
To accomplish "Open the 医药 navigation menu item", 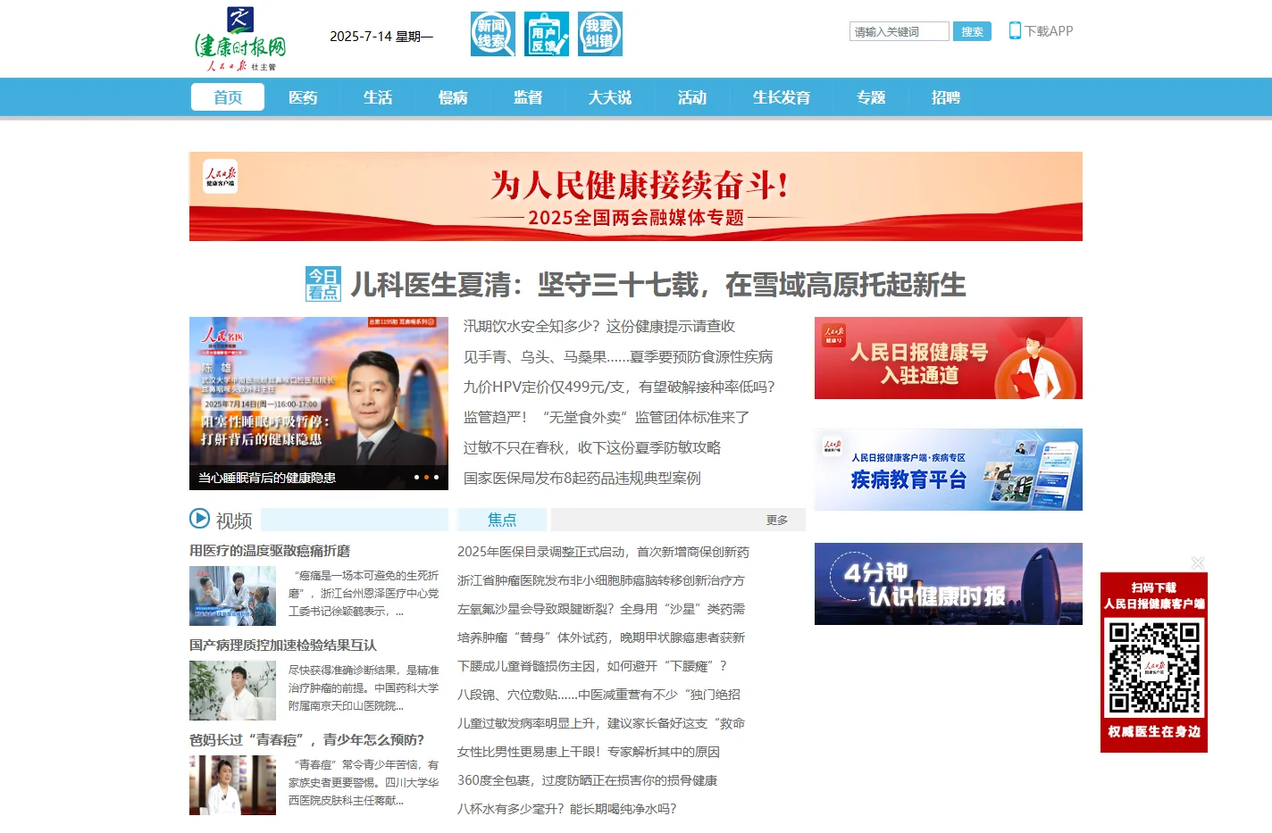I will coord(303,97).
